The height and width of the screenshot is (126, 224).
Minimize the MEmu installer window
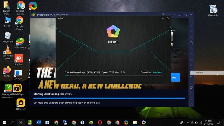(x=162, y=18)
